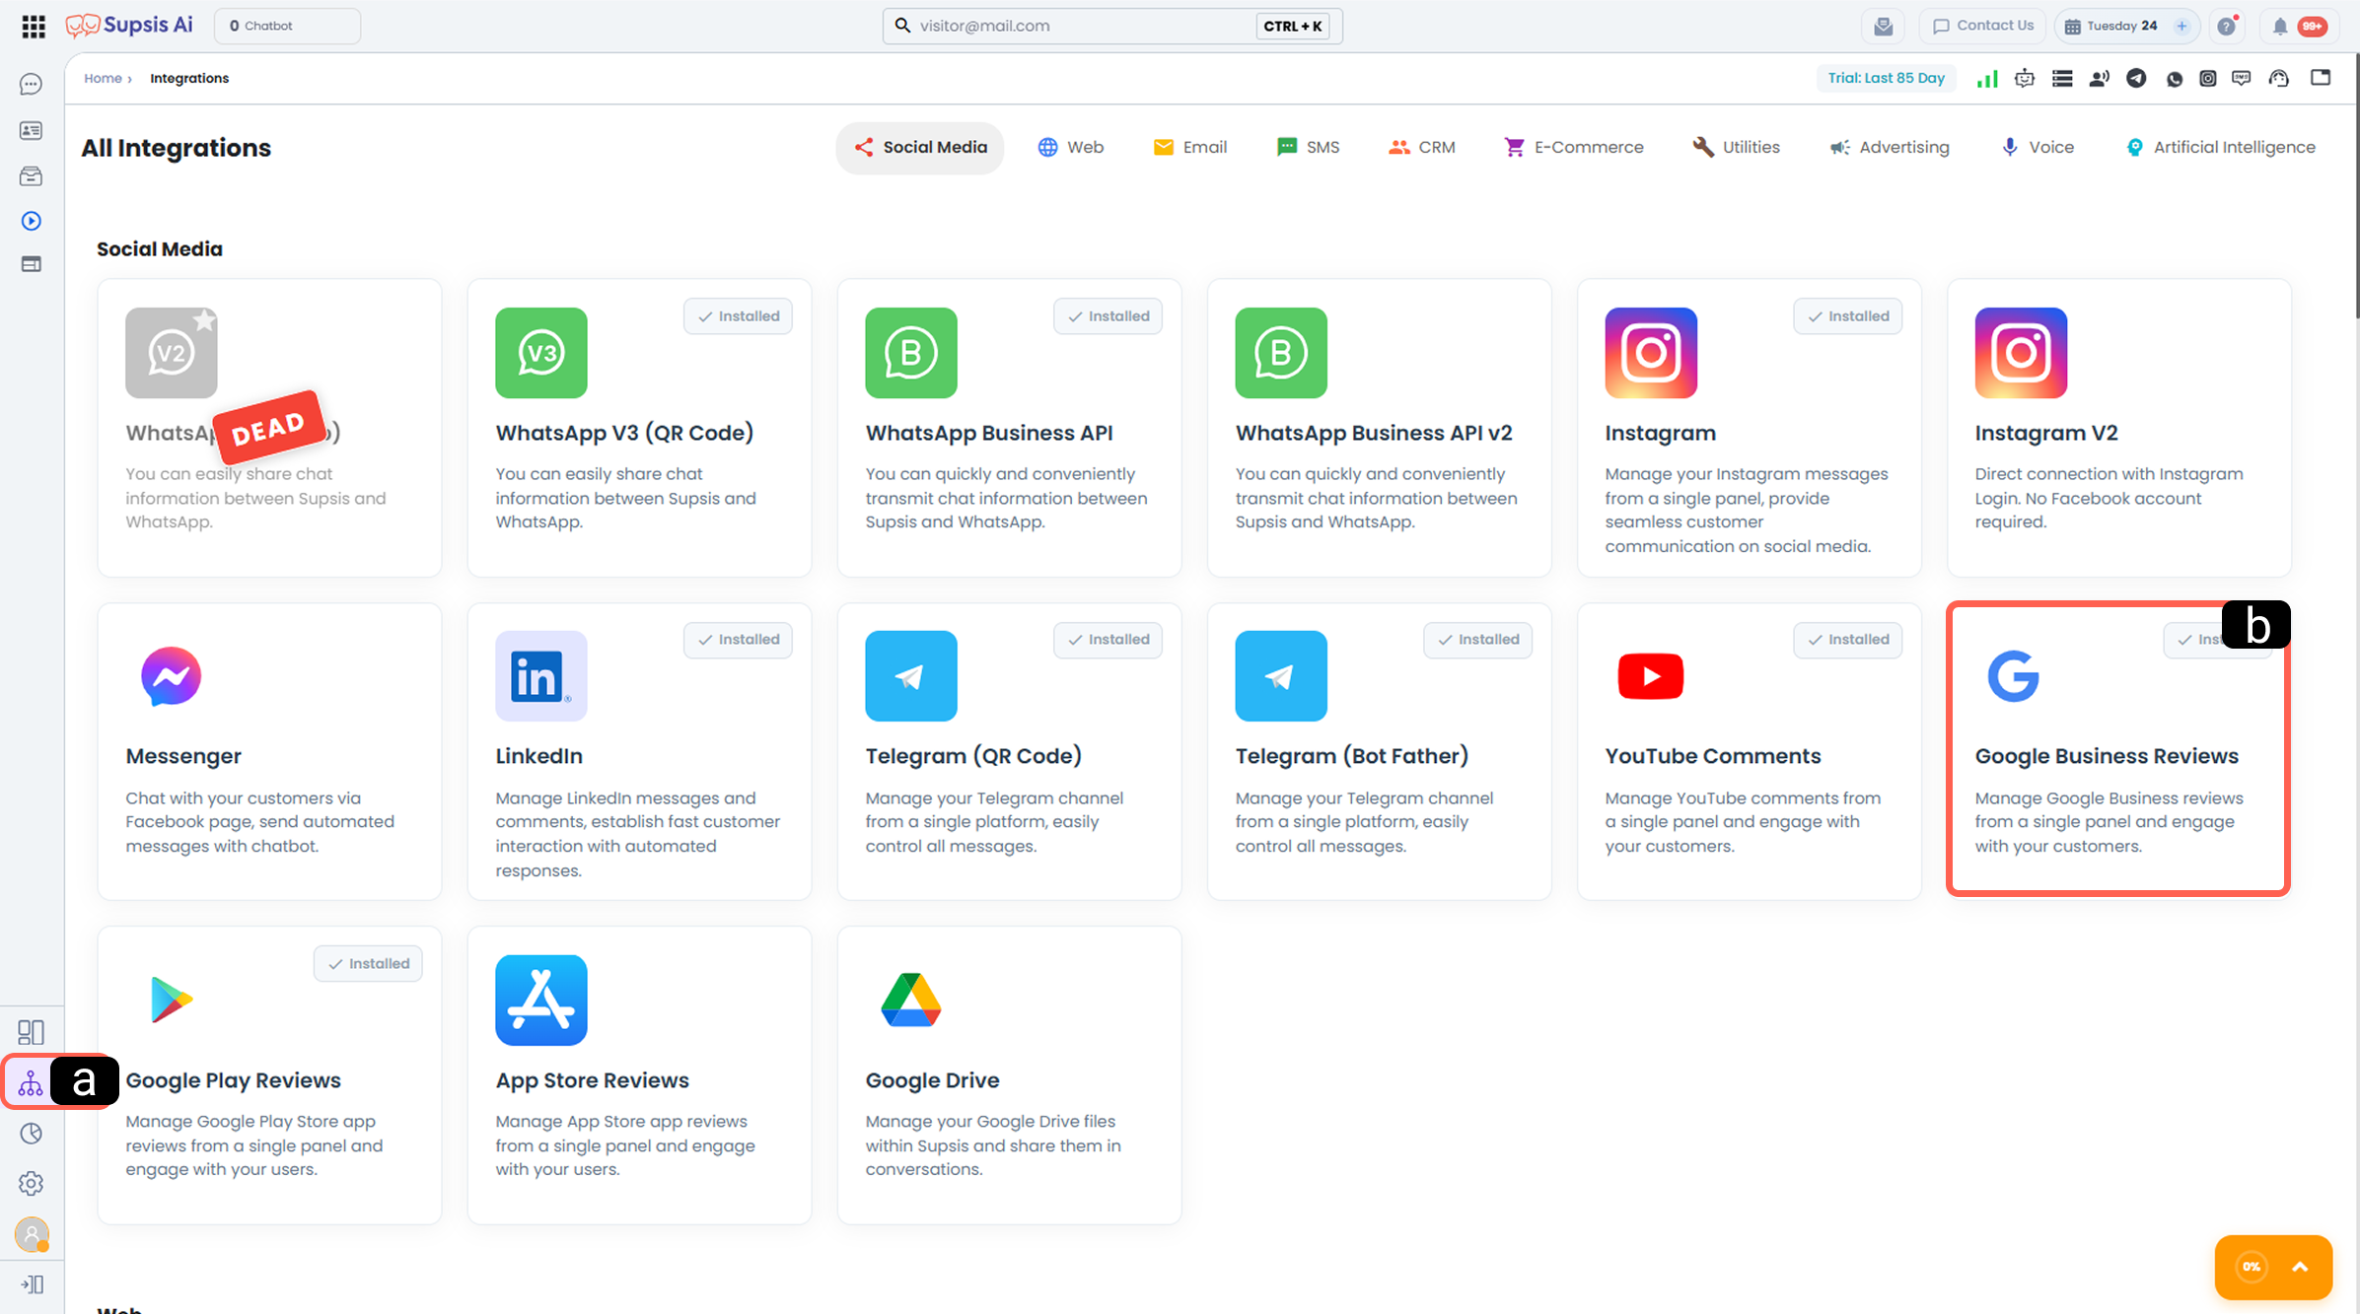This screenshot has height=1314, width=2360.
Task: Open the Telegram (Bot Father) icon
Action: coord(1281,676)
